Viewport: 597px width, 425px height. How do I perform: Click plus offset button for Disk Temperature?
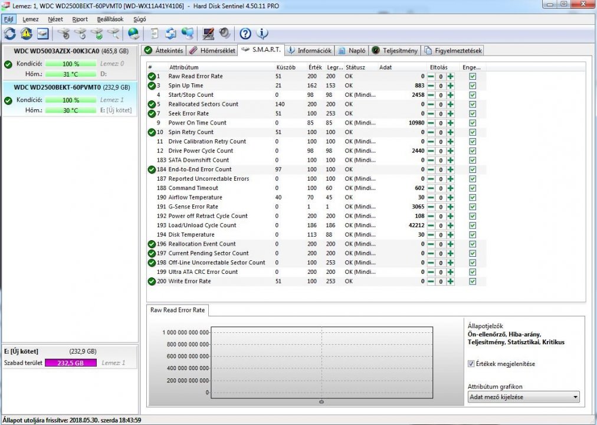click(x=451, y=235)
